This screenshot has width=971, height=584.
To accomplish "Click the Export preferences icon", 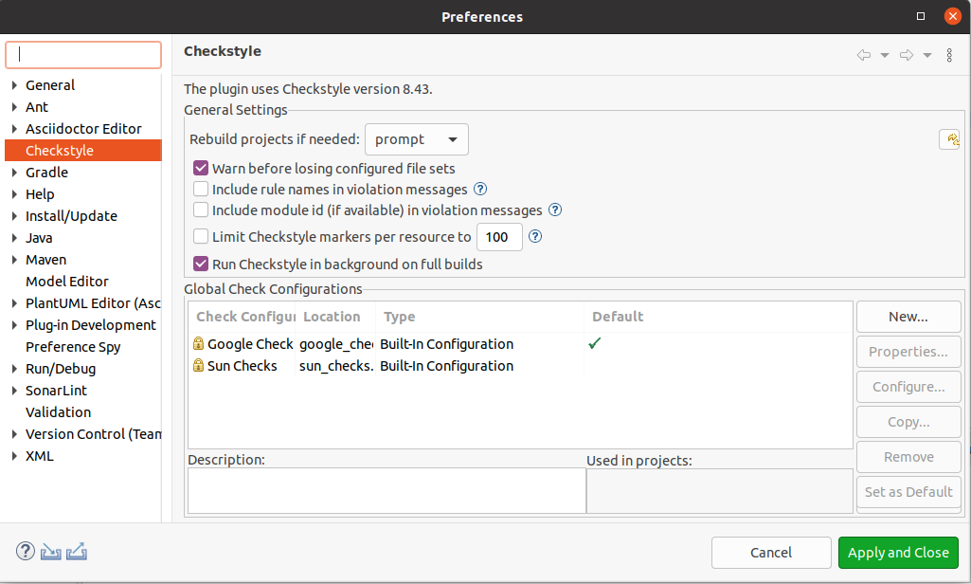I will coord(76,551).
